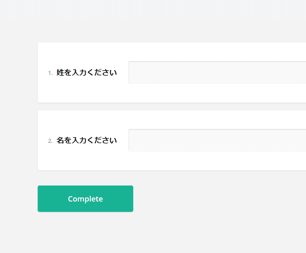Click 入力 text in the first question label

tap(79, 73)
